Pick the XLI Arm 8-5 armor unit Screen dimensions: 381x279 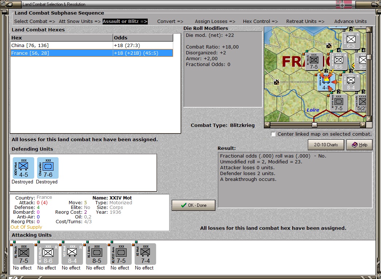coord(96,254)
